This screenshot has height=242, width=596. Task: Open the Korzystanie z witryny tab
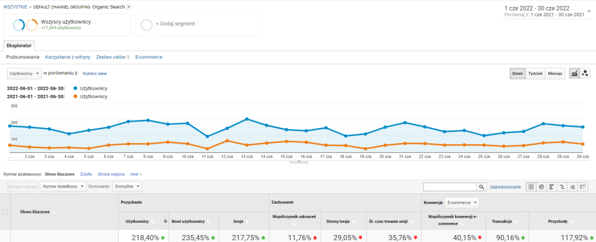(x=68, y=57)
